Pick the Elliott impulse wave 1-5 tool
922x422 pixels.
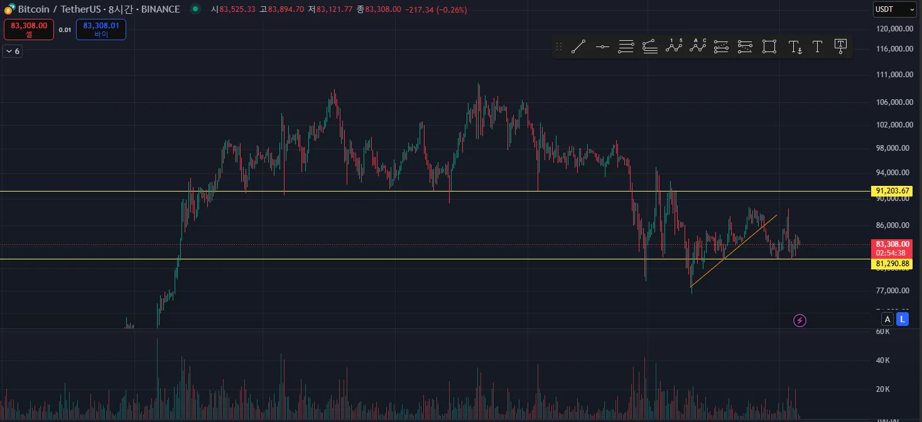point(674,46)
